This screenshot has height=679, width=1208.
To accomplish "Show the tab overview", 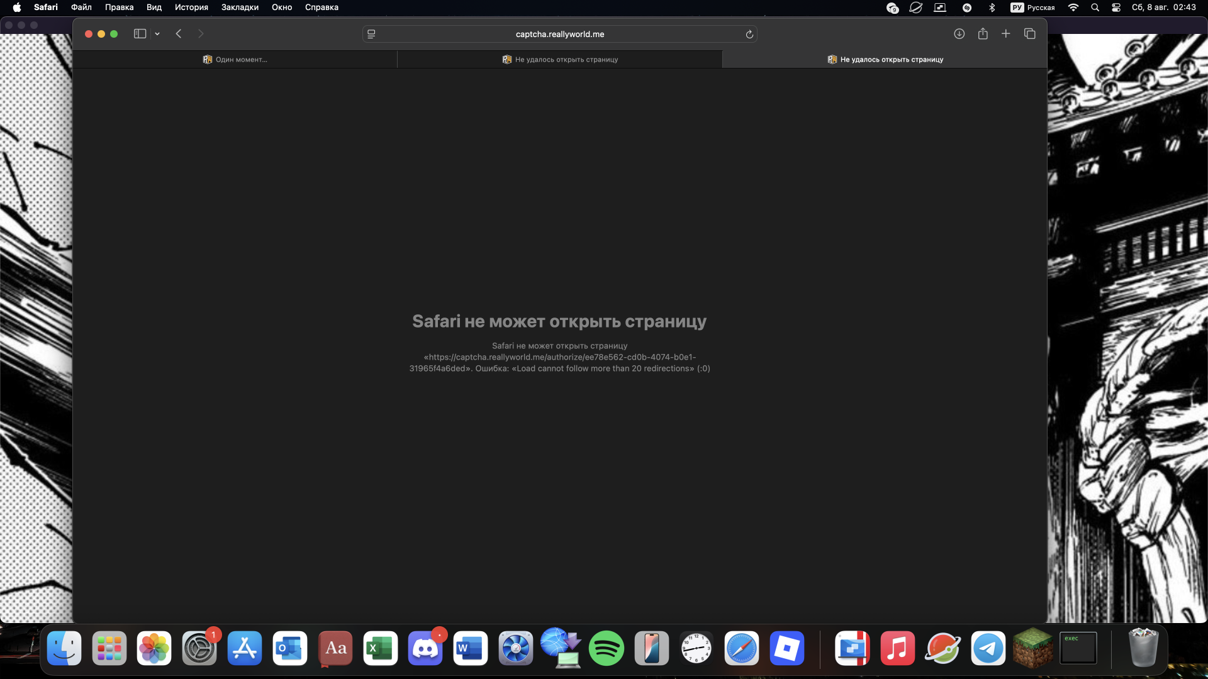I will pyautogui.click(x=1030, y=34).
